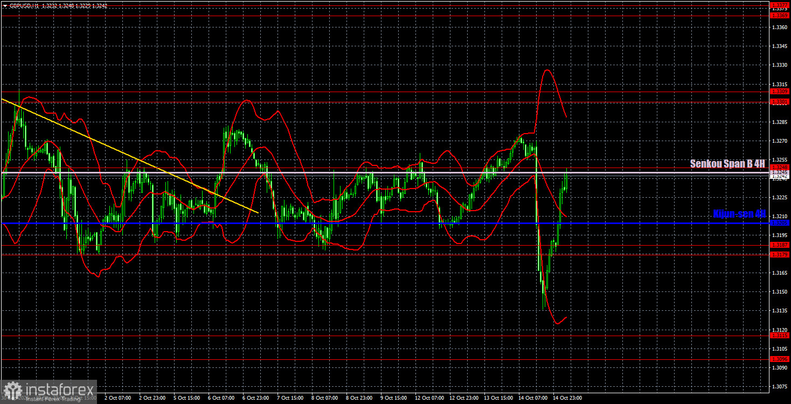Click the 1.3285 price axis value

pos(779,122)
